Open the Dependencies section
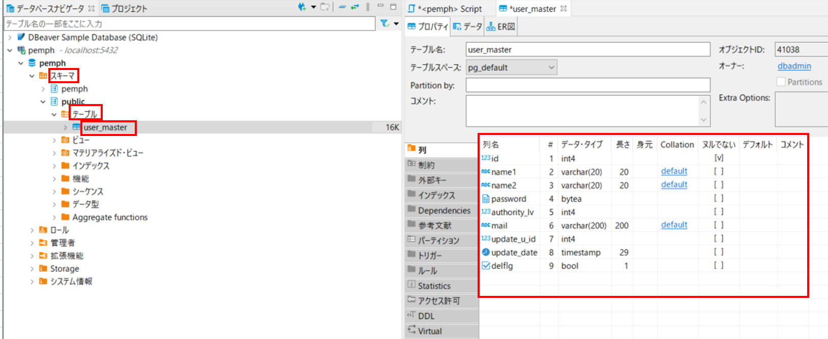 [x=442, y=210]
